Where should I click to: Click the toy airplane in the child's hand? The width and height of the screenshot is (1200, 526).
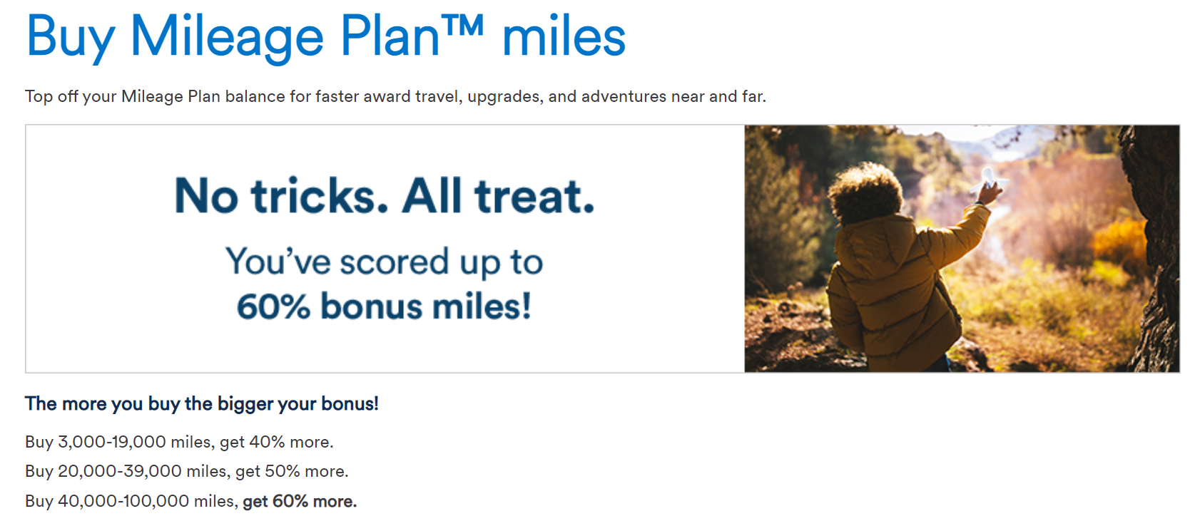tap(990, 179)
